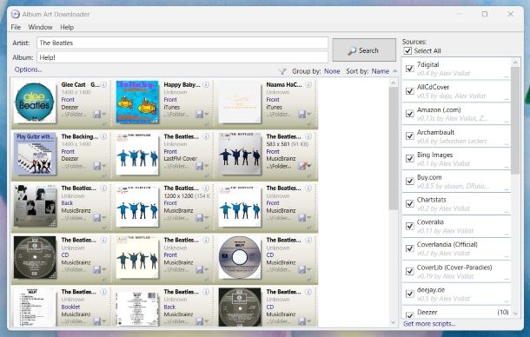
Task: Select the Glee Beatles cover thumbnail
Action: (35, 102)
